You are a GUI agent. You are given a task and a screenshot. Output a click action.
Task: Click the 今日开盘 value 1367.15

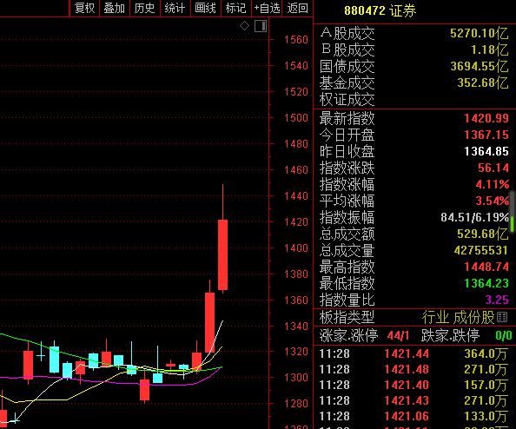click(x=486, y=135)
